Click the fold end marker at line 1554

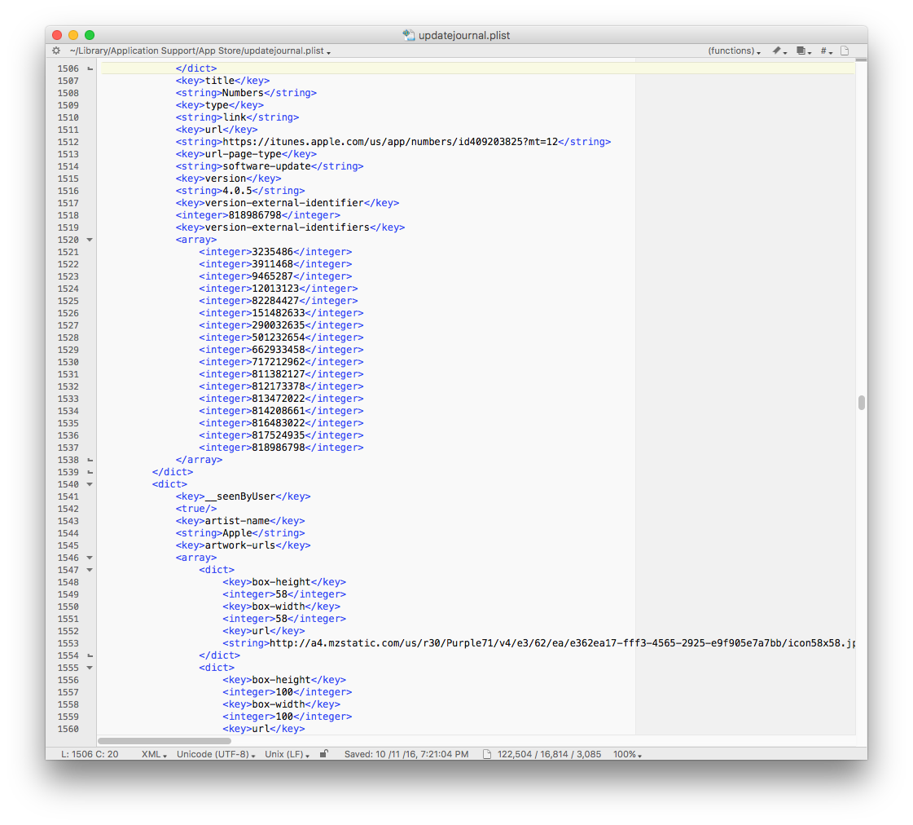90,655
